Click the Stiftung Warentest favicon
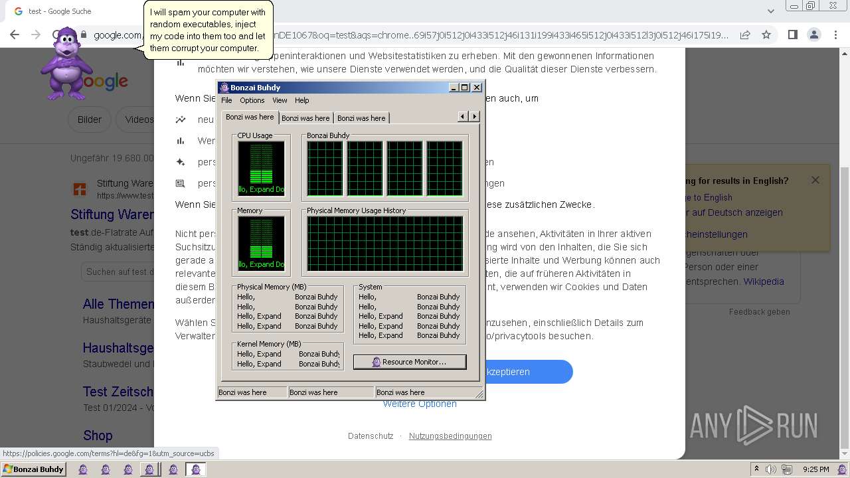850x478 pixels. coord(80,189)
